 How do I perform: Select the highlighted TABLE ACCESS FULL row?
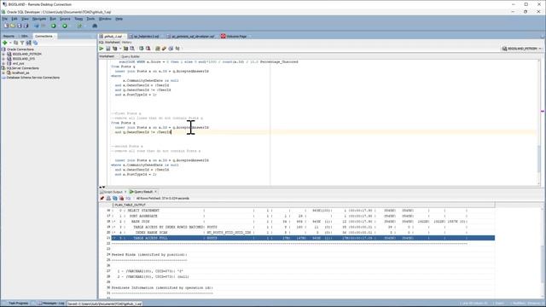pyautogui.click(x=303, y=238)
